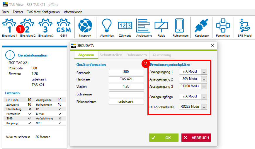Click Firmware value 1.26 in sidebar
Image resolution: width=255 pixels, height=149 pixels.
tap(35, 74)
